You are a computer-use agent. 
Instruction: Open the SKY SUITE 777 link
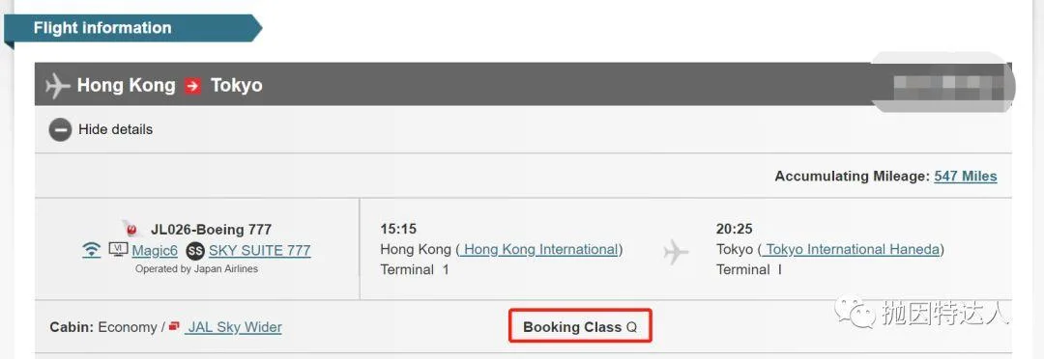(260, 251)
